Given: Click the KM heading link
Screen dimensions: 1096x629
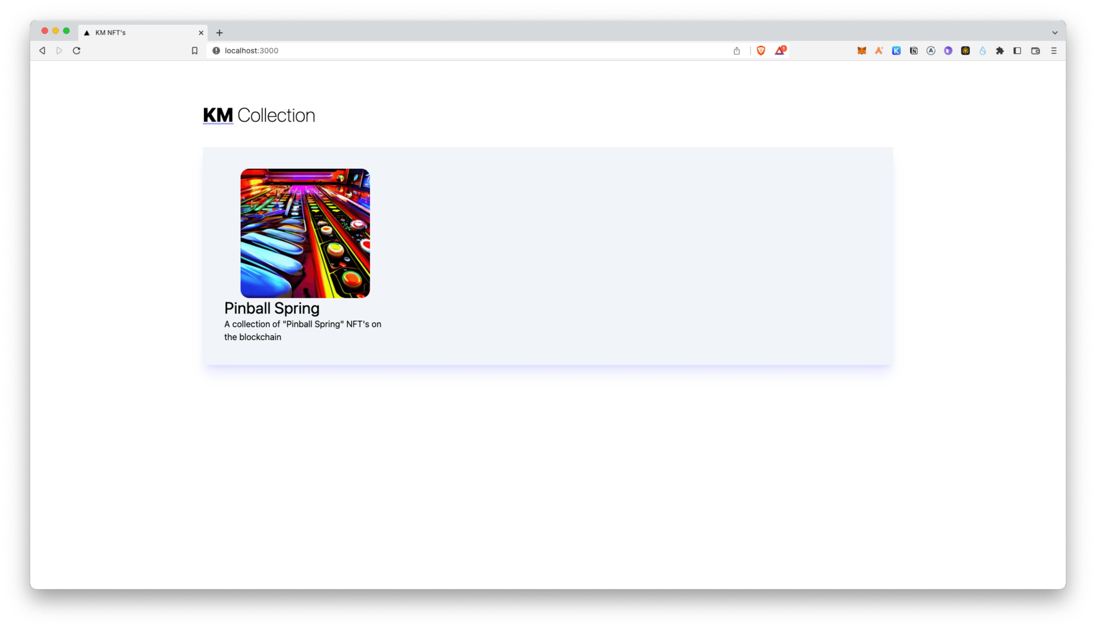Looking at the screenshot, I should (218, 115).
